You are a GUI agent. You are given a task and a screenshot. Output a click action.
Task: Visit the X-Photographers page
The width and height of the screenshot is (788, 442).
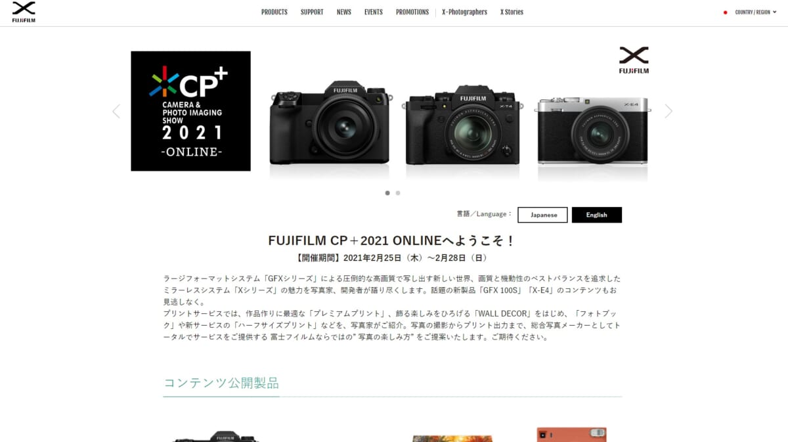click(x=465, y=12)
